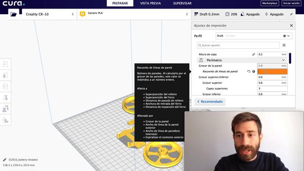Open file with the folder icon
Viewport: 304px width, 171px height.
14,14
